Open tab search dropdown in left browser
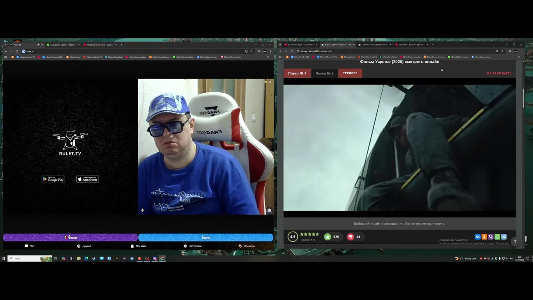Viewport: 533px width, 300px height. (x=5, y=45)
